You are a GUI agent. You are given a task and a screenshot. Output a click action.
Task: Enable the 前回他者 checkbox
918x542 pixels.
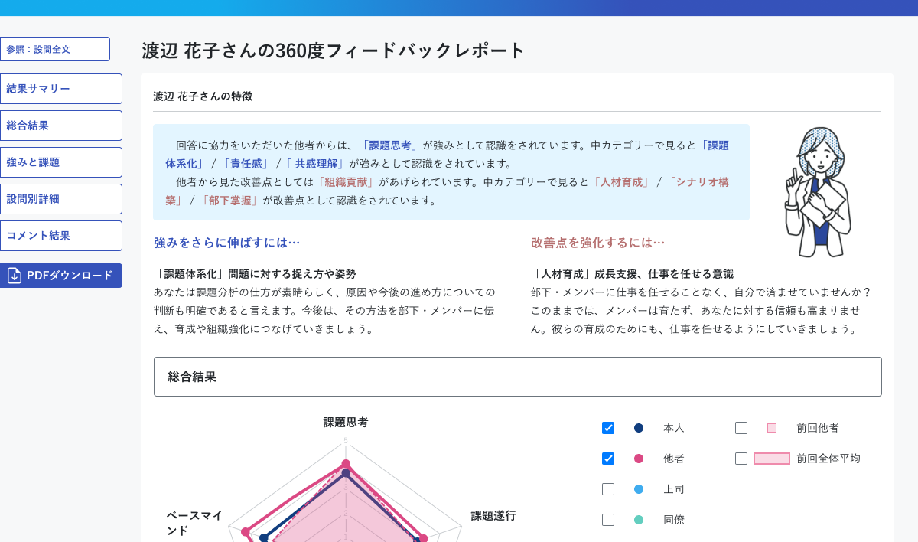(x=741, y=428)
